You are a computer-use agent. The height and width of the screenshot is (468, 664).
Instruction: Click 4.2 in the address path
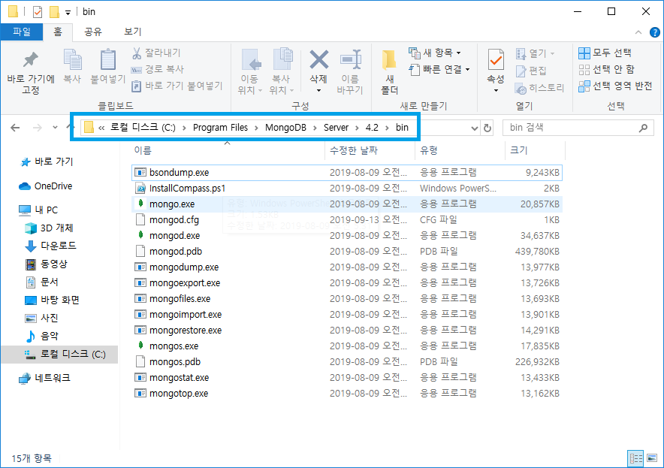372,128
